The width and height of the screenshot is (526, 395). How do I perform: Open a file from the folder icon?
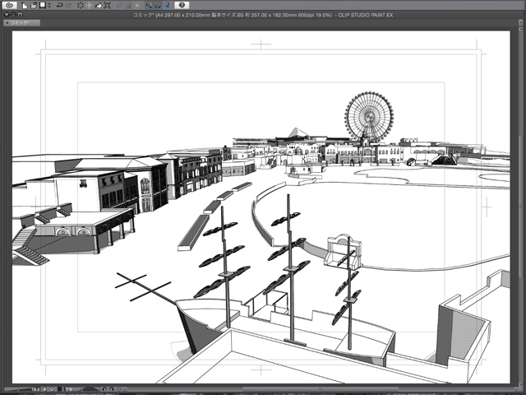click(x=33, y=5)
